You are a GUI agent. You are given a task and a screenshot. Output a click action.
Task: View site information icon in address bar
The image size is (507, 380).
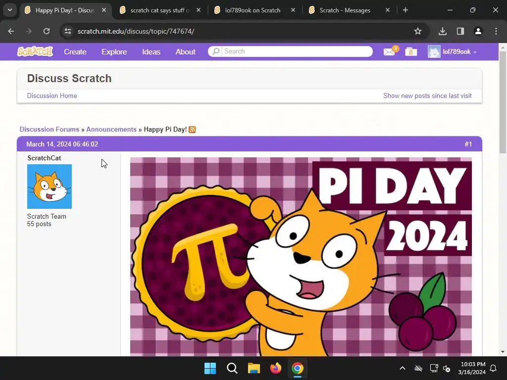67,31
